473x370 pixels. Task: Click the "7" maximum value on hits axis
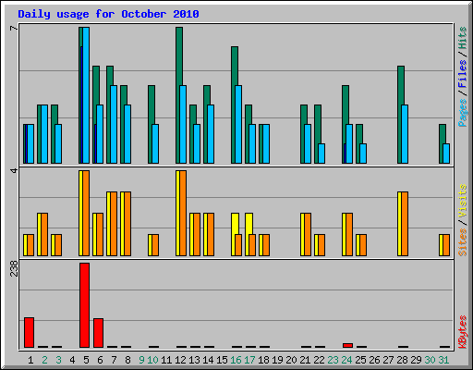point(14,29)
